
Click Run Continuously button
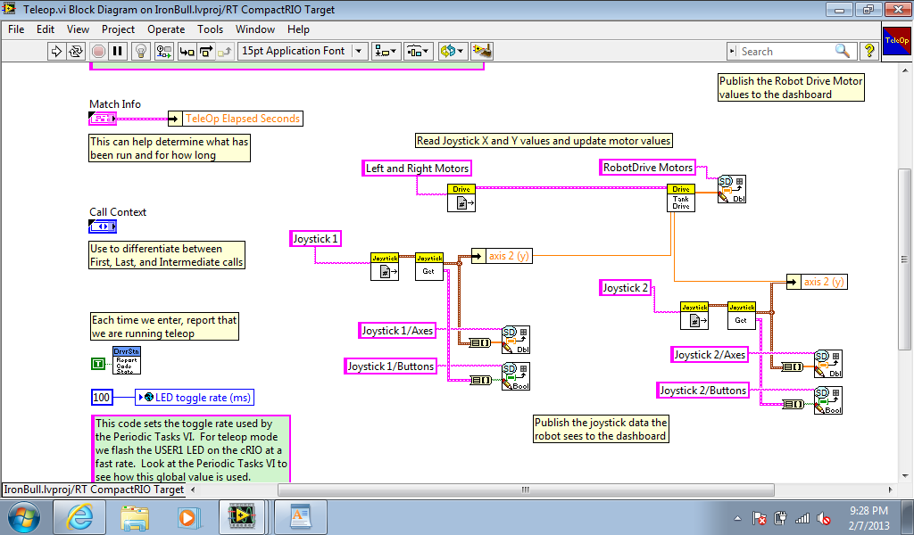click(76, 51)
